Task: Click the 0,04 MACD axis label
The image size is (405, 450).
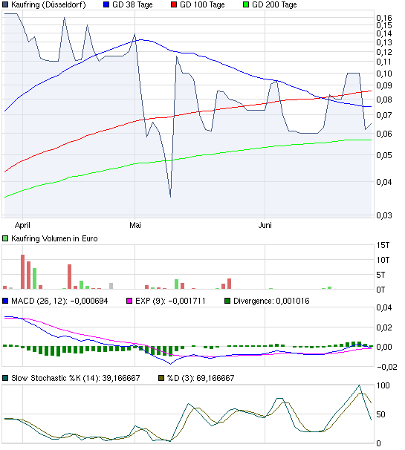Action: (x=384, y=307)
